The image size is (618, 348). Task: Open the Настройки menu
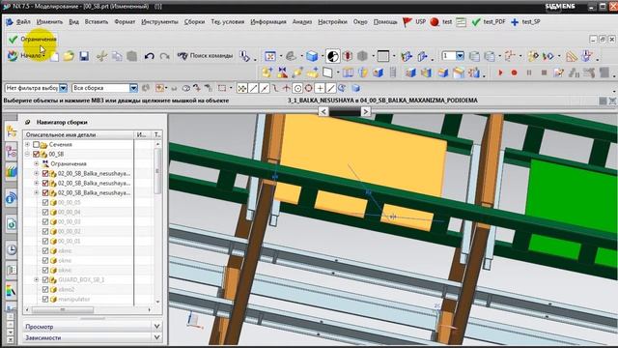pos(332,22)
